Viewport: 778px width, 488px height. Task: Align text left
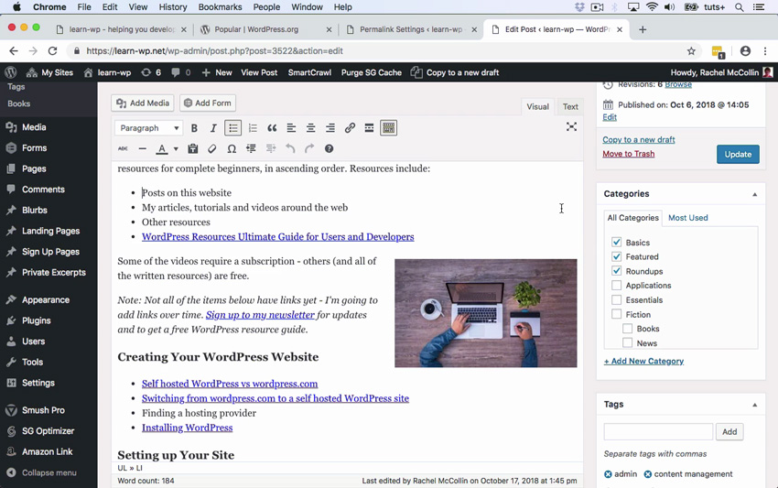pos(291,128)
